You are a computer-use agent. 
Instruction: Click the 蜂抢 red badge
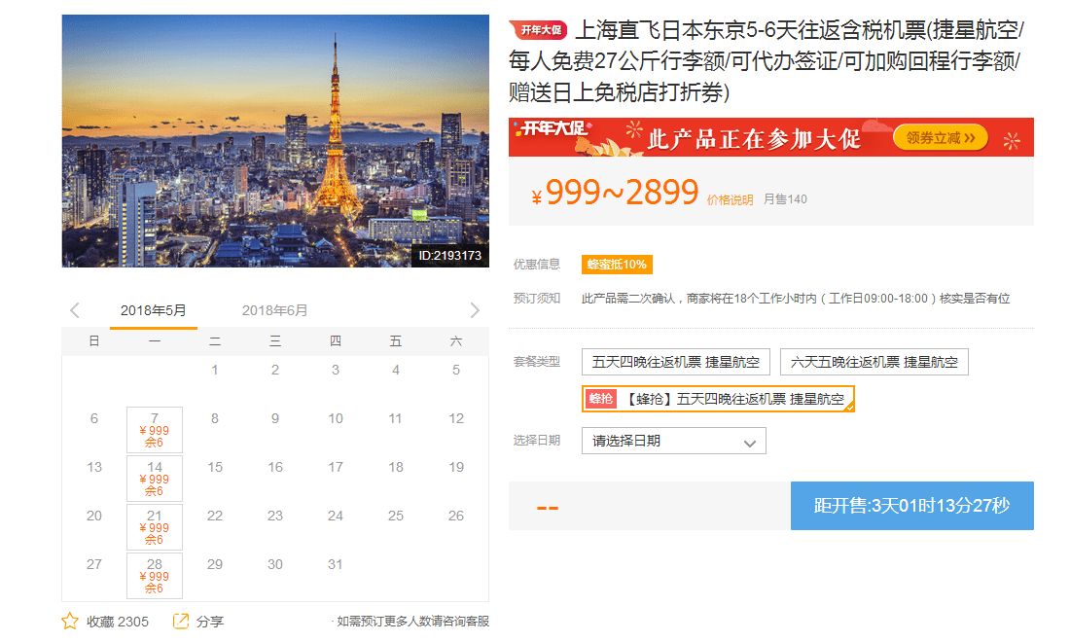click(601, 399)
